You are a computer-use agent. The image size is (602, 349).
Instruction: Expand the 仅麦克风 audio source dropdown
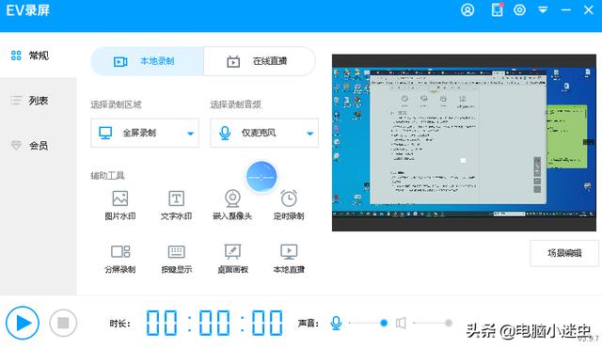click(x=264, y=133)
